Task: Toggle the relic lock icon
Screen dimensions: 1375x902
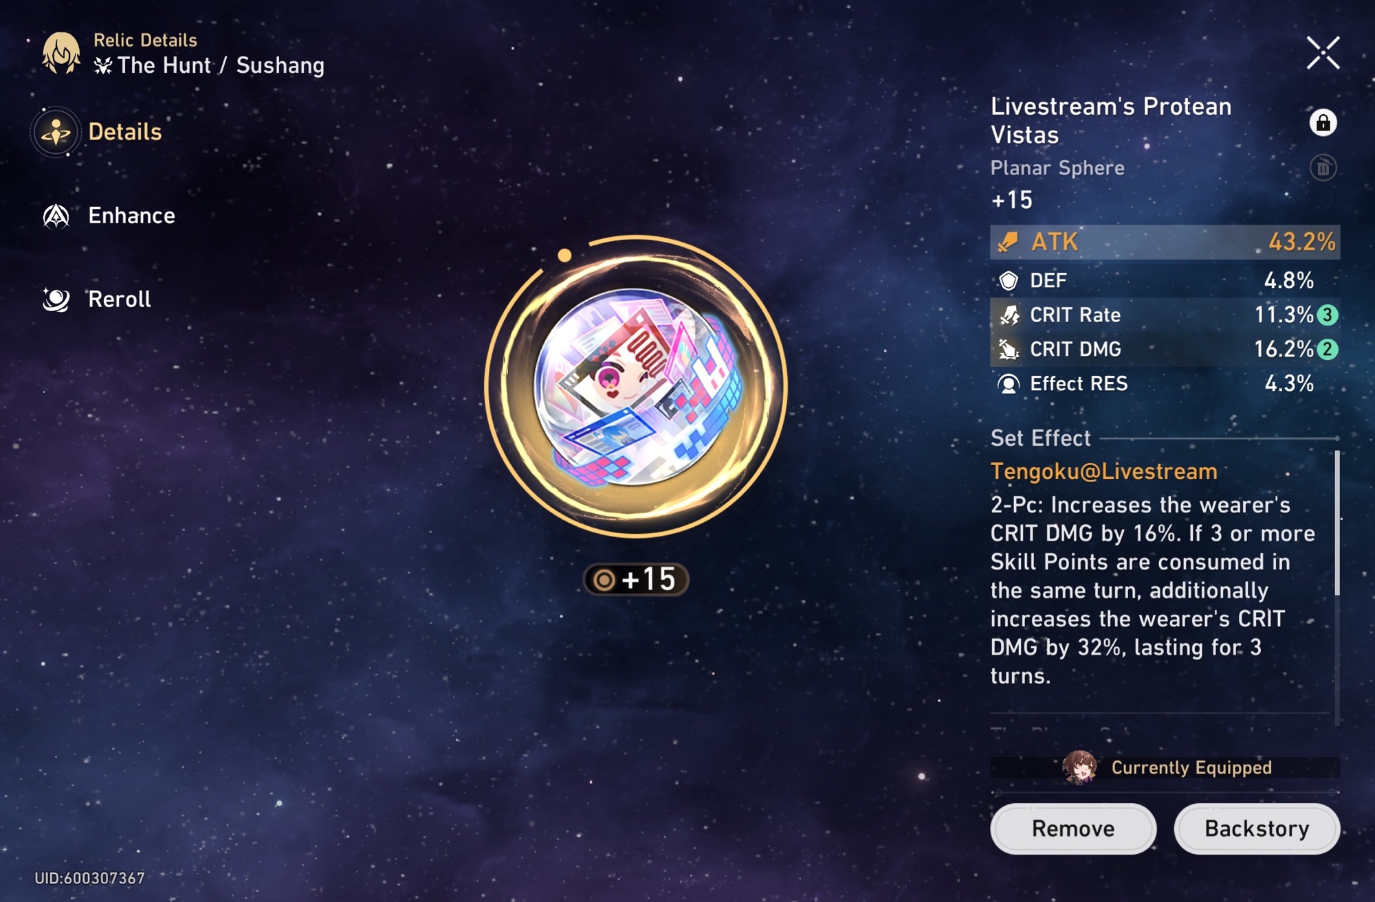Action: point(1323,123)
